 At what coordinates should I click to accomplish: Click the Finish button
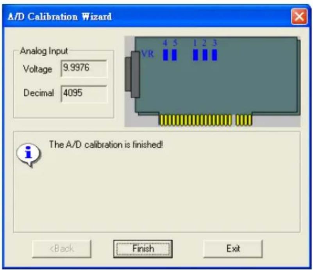pyautogui.click(x=143, y=249)
